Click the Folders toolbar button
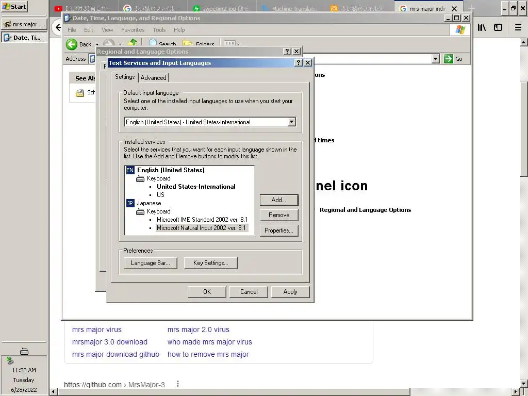Viewport: 528px width, 396px height. (199, 43)
